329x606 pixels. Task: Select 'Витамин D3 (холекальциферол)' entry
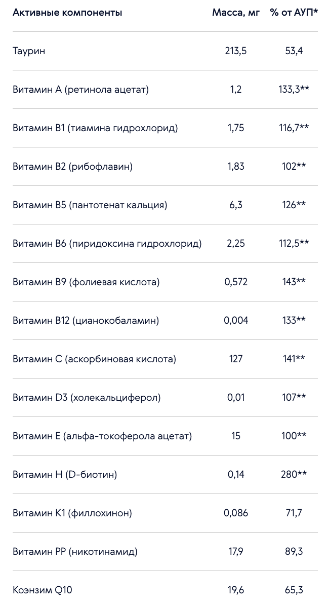point(87,397)
